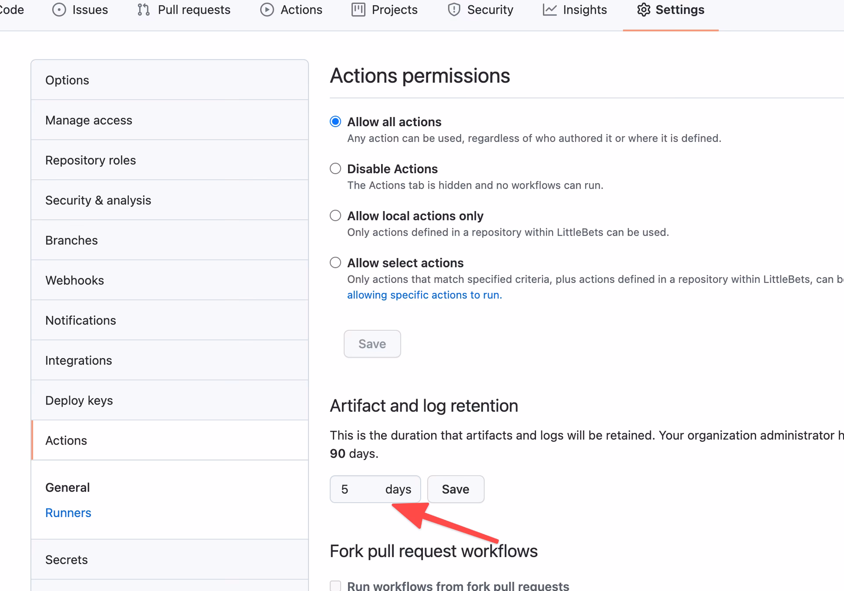Image resolution: width=844 pixels, height=591 pixels.
Task: Go to Notifications settings
Action: pos(80,320)
